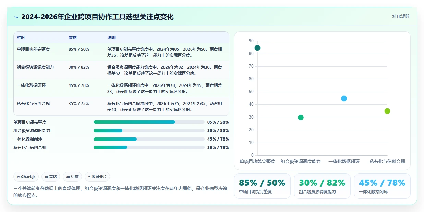The width and height of the screenshot is (424, 212).
Task: Click the 一体化数据闭环 progress bar
Action: 149,139
